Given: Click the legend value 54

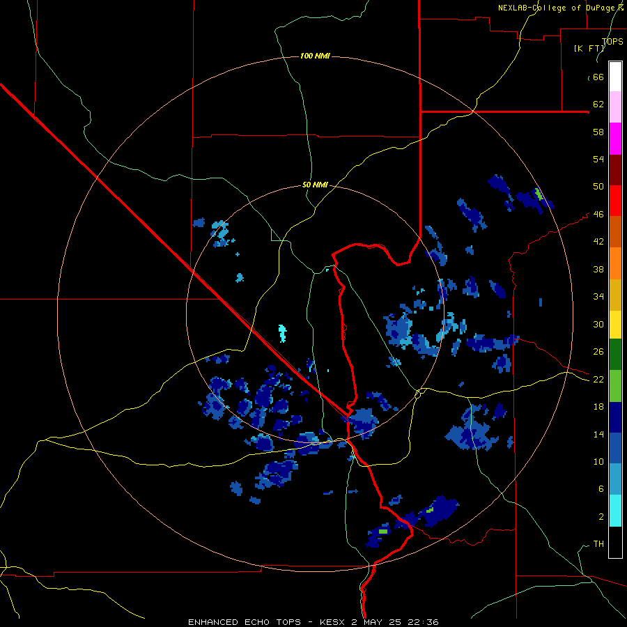Looking at the screenshot, I should [x=598, y=159].
